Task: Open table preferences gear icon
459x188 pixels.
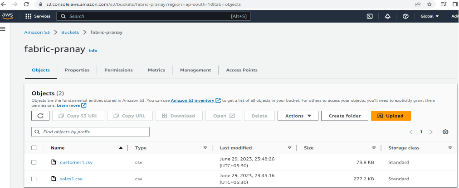Action: point(445,132)
